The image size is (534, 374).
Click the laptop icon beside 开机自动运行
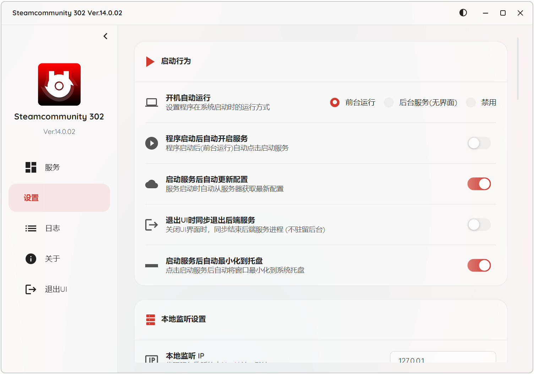pyautogui.click(x=152, y=102)
